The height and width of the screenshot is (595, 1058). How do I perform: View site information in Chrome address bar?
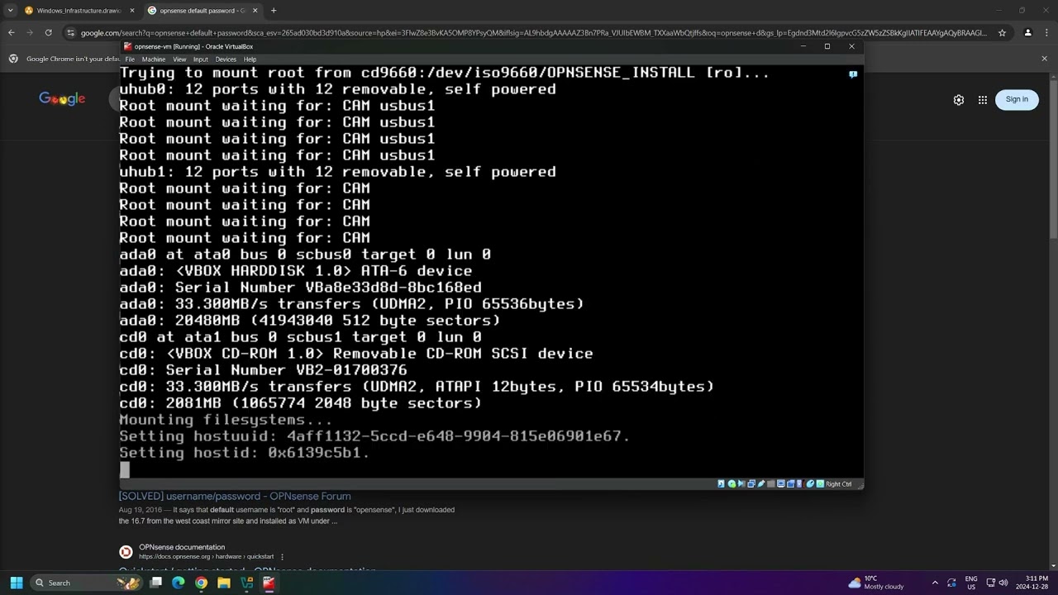pyautogui.click(x=71, y=33)
